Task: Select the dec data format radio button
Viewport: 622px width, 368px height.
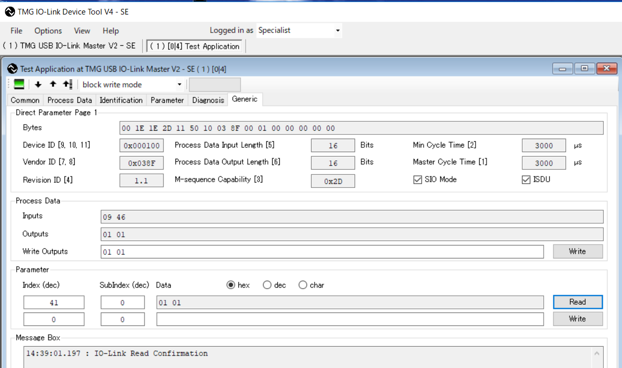Action: 267,285
